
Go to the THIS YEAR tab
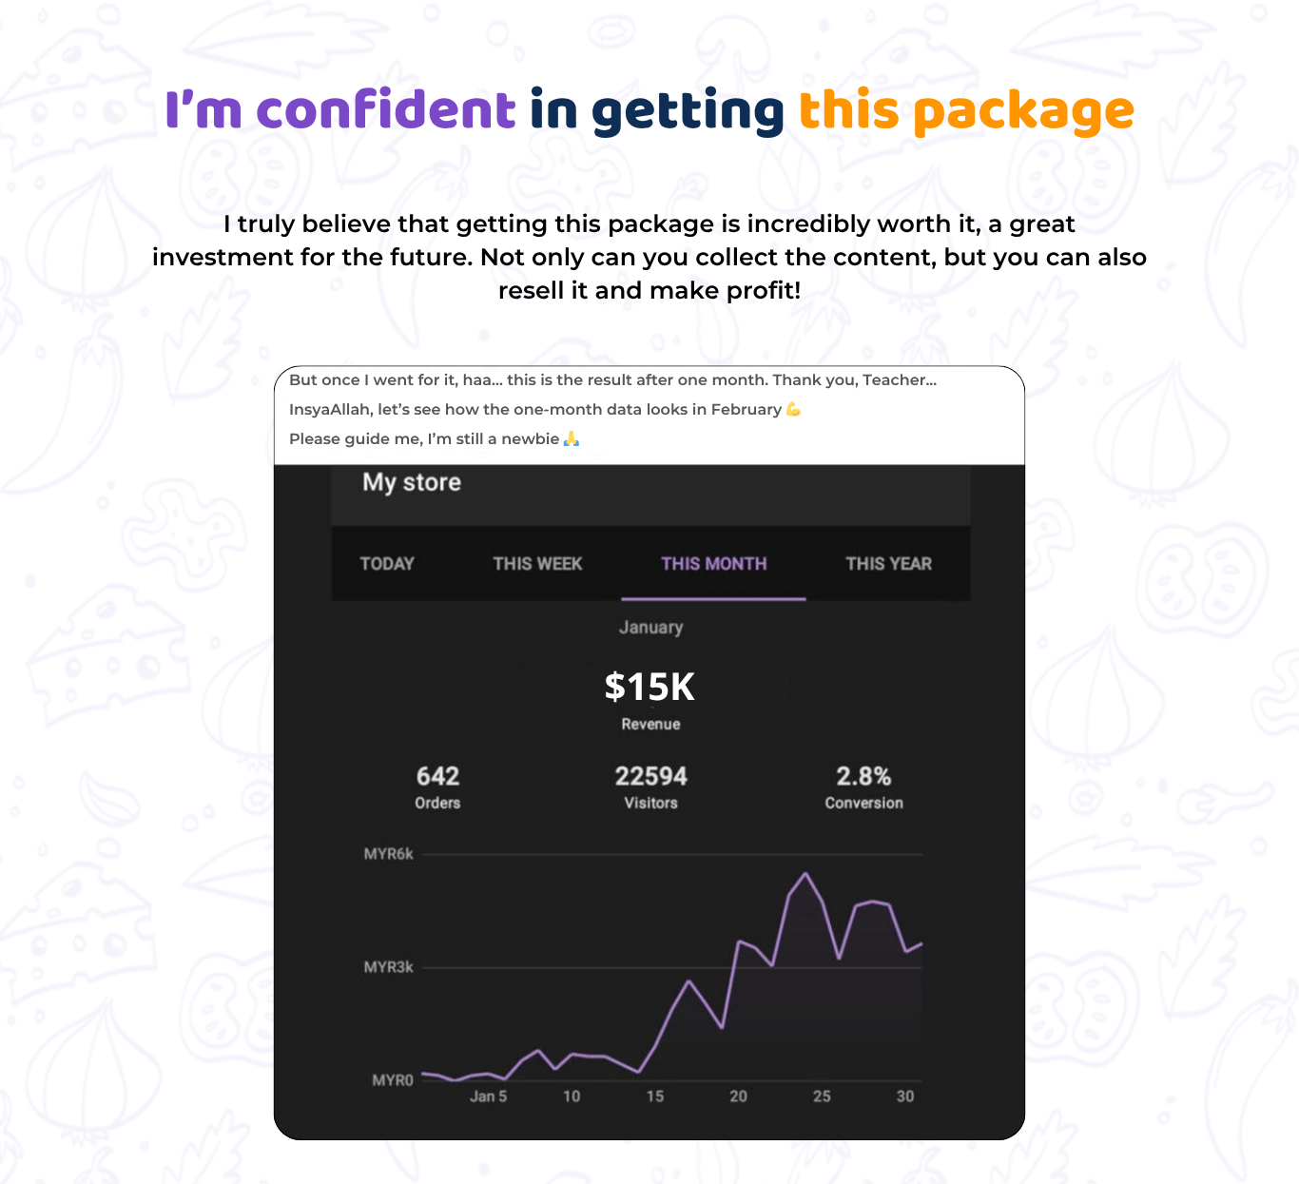coord(888,563)
